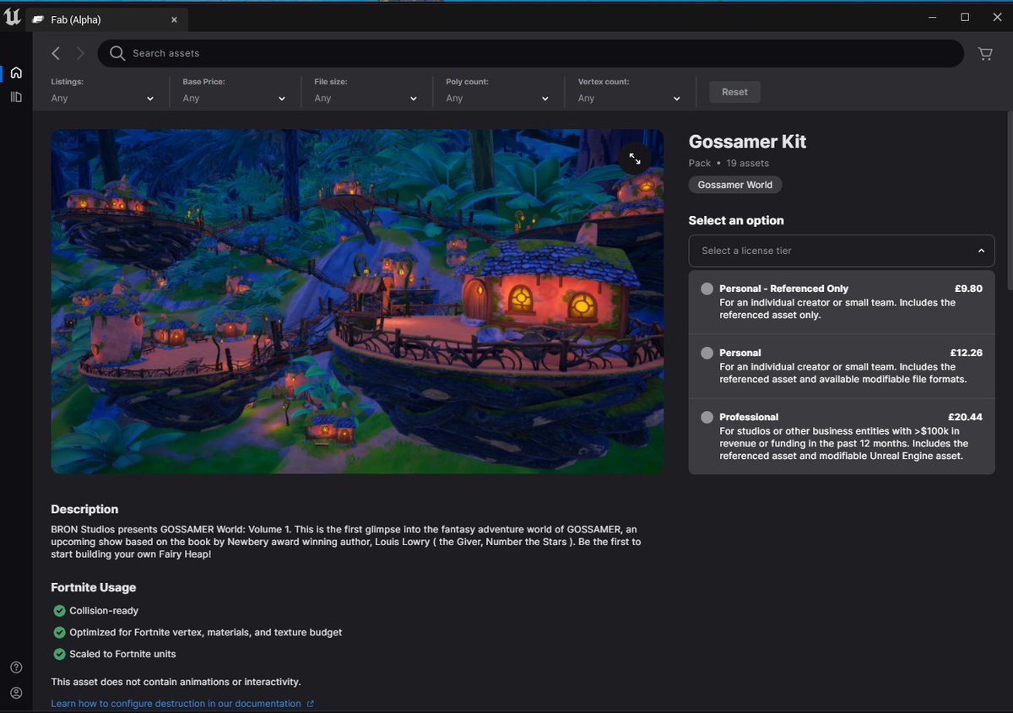Click the Unreal Engine logo icon
Image resolution: width=1013 pixels, height=713 pixels.
pyautogui.click(x=12, y=17)
